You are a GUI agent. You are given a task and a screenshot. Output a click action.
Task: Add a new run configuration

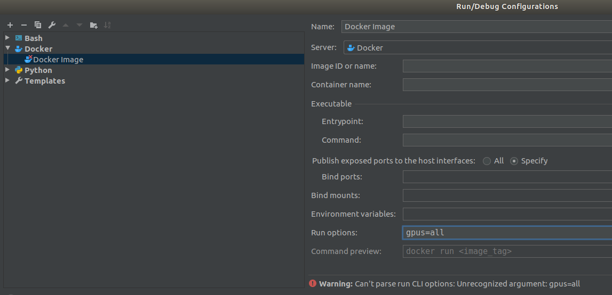10,25
